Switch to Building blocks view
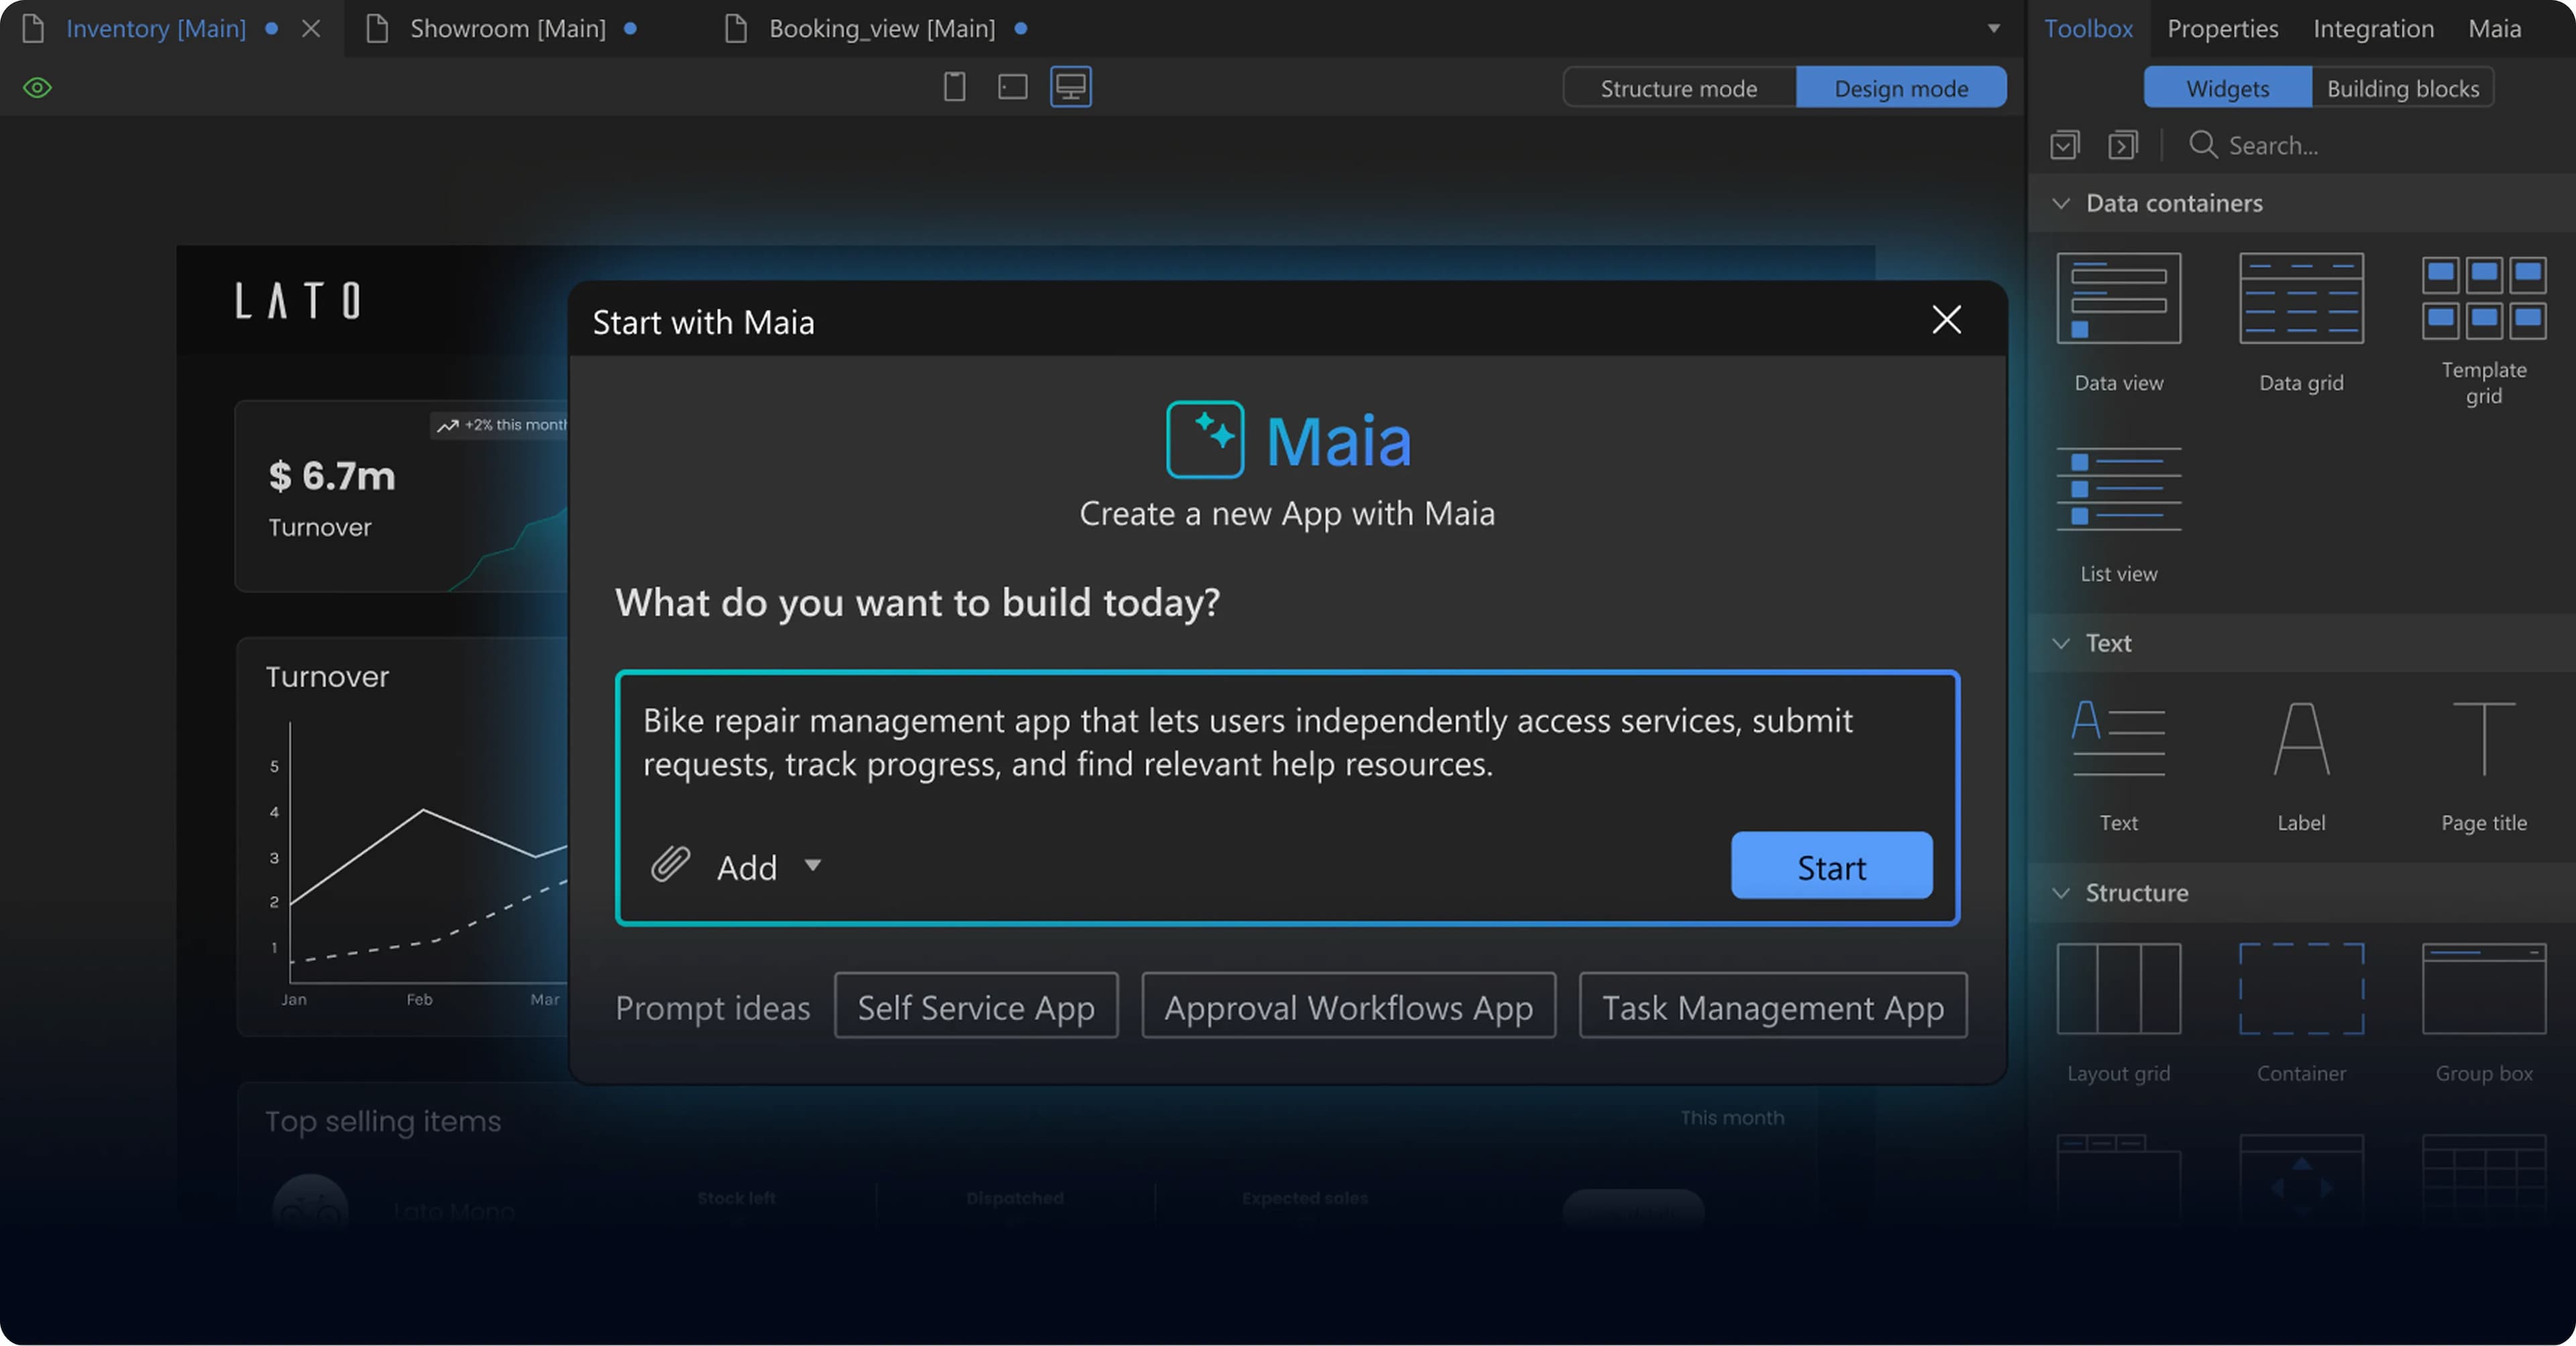This screenshot has width=2576, height=1346. pos(2403,88)
